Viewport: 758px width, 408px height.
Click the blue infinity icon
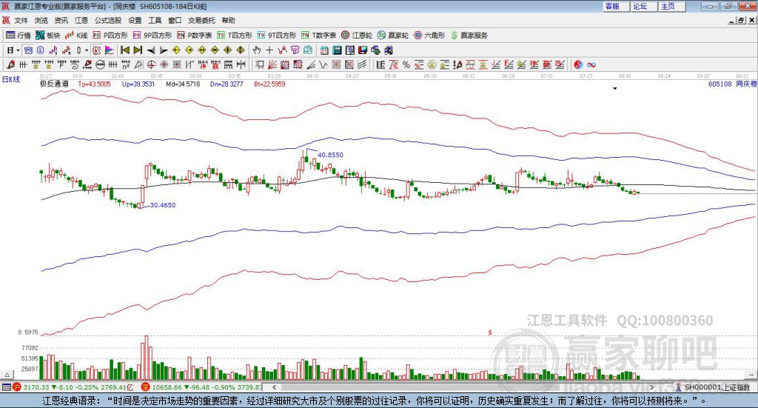(x=591, y=64)
